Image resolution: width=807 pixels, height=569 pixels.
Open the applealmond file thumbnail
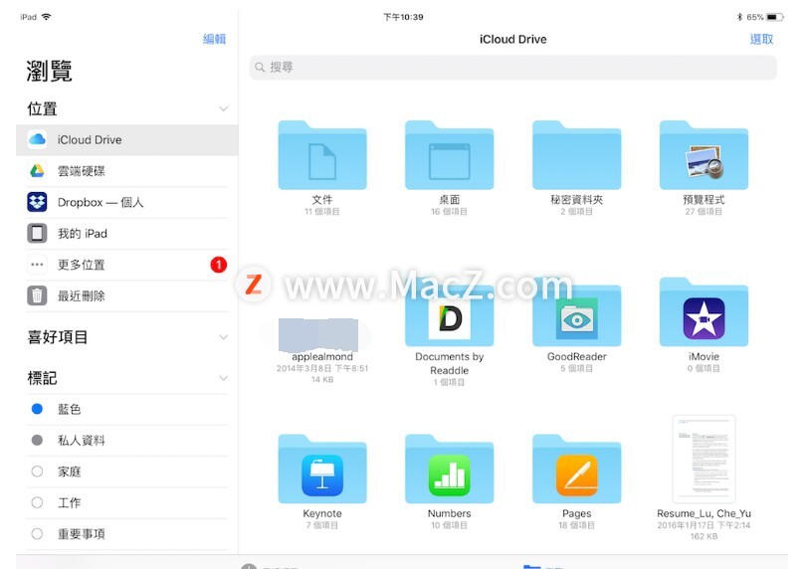pos(318,334)
